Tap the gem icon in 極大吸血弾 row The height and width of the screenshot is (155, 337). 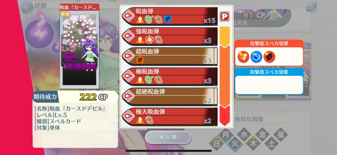(149, 120)
